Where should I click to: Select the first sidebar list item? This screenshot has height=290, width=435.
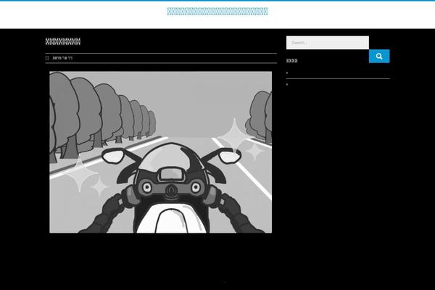pyautogui.click(x=287, y=73)
